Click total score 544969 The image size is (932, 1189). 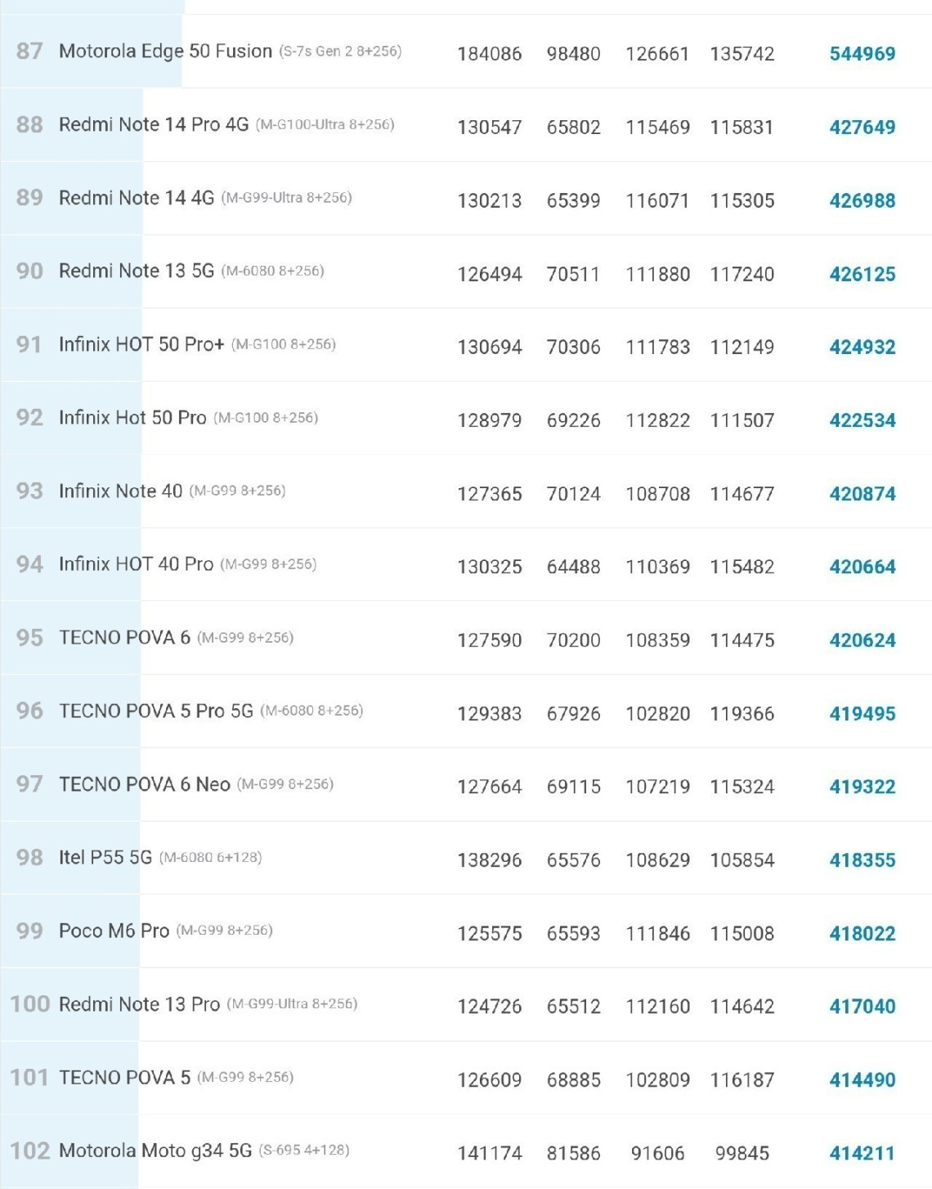(862, 54)
